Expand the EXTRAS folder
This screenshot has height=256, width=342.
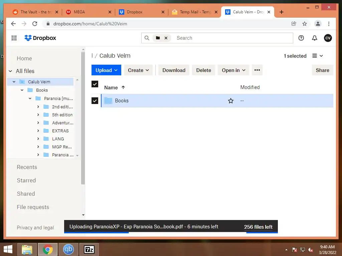[38, 131]
